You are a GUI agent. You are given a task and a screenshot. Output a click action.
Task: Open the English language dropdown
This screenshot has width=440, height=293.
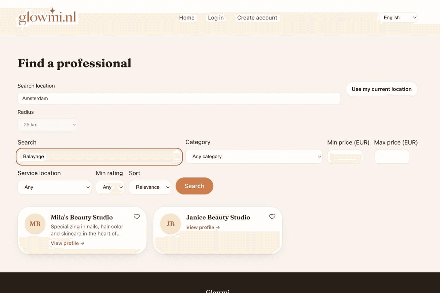399,18
